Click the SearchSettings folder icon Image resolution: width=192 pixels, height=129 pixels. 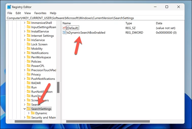29,109
